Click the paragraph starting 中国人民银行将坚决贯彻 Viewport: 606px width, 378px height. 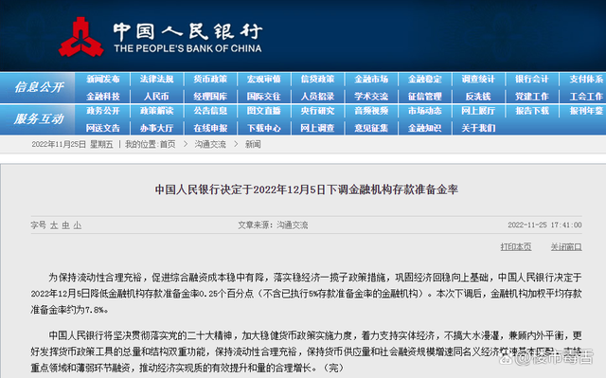[307, 351]
